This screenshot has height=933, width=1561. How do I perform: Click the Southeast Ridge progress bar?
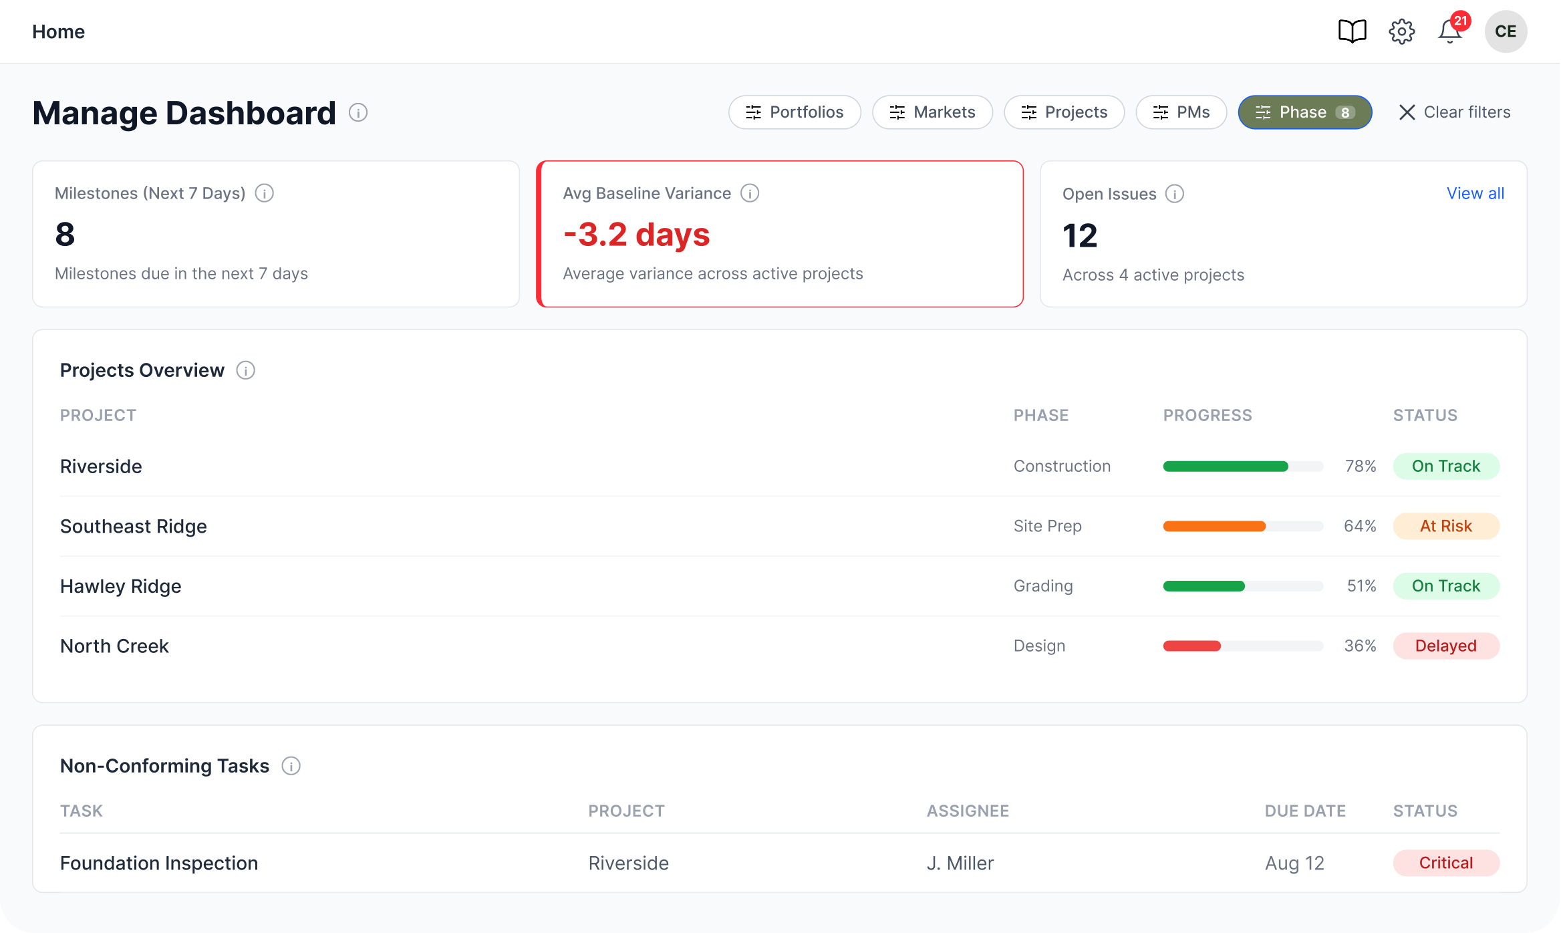click(1243, 527)
